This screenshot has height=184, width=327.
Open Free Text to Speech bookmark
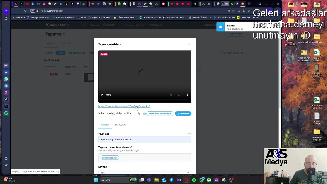pyautogui.click(x=64, y=18)
